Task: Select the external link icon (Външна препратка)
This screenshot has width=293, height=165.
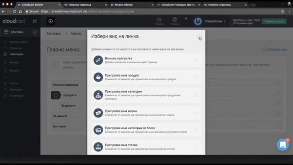Action: (98, 60)
